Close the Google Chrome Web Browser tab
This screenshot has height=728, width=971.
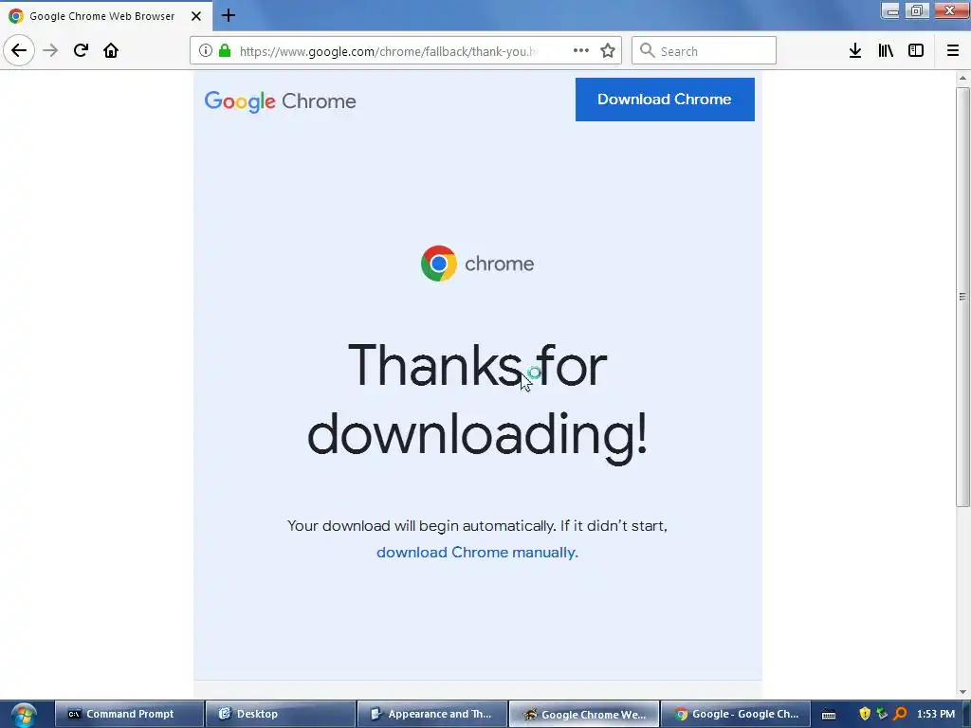click(196, 16)
